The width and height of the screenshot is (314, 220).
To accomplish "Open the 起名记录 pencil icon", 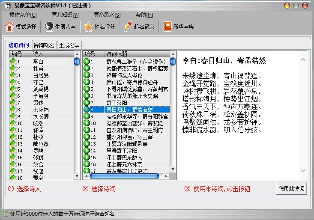I will tap(128, 27).
